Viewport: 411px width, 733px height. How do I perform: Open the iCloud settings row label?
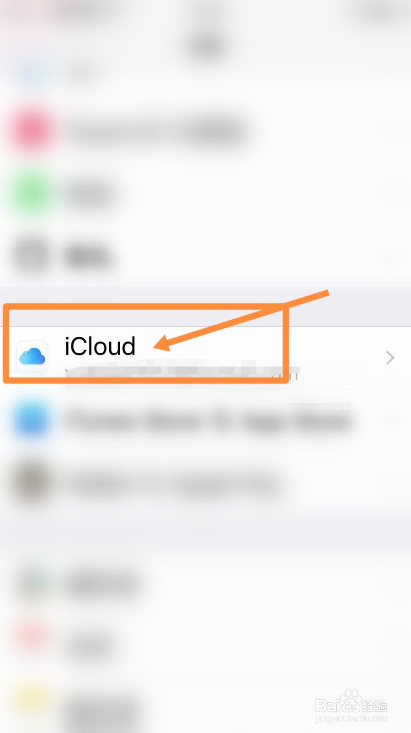100,346
